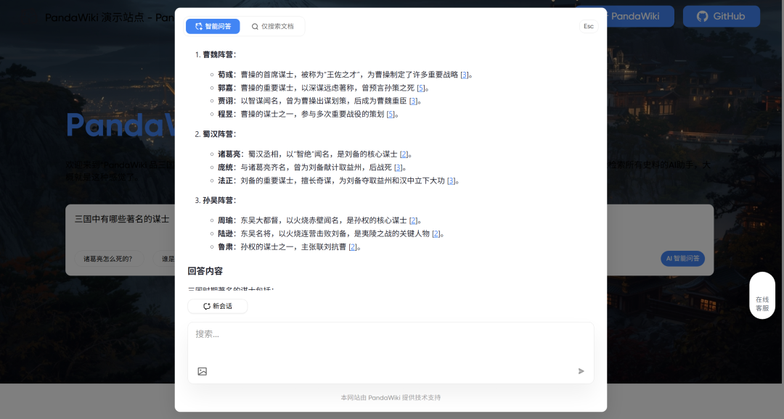Click the bold name 诸葛亮

229,154
